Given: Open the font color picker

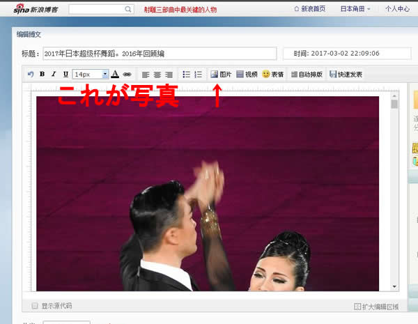Looking at the screenshot, I should pyautogui.click(x=115, y=74).
